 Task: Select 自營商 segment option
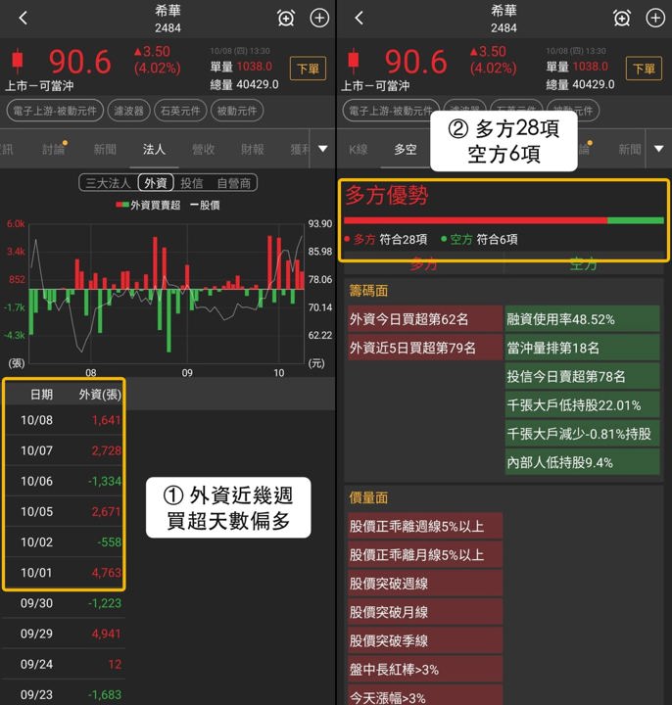coord(234,183)
